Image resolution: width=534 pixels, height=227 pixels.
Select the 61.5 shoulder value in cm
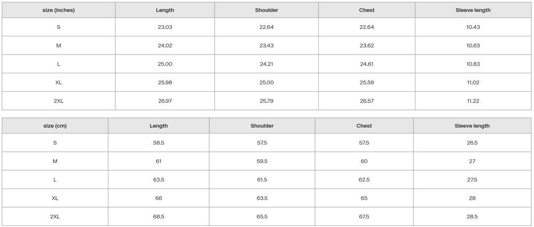coord(262,180)
